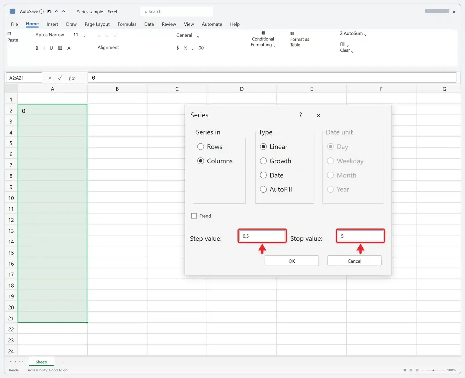Choose the Growth series type
The height and width of the screenshot is (378, 465).
(x=263, y=161)
